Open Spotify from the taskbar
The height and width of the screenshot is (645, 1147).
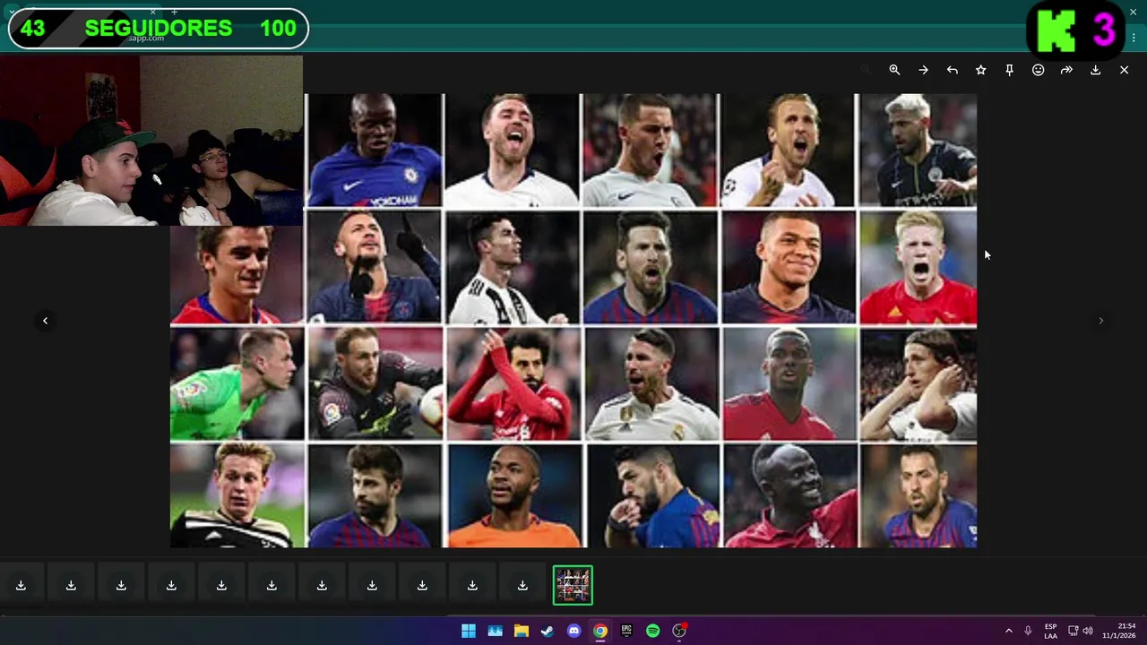pos(652,631)
